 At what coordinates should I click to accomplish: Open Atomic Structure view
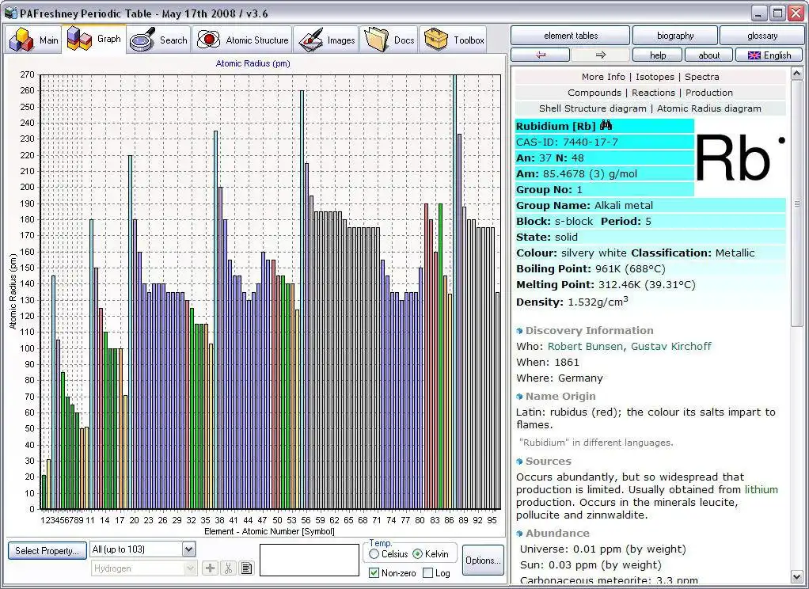tap(242, 40)
